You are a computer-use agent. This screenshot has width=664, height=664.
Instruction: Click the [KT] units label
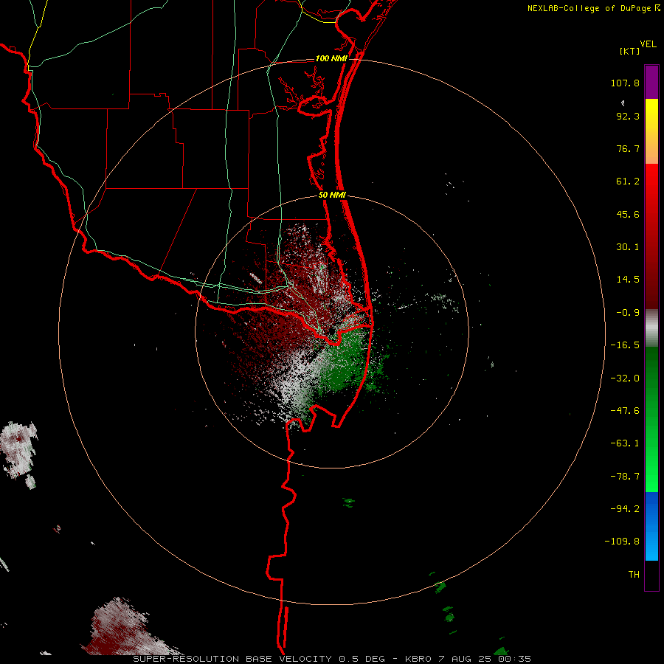[630, 51]
